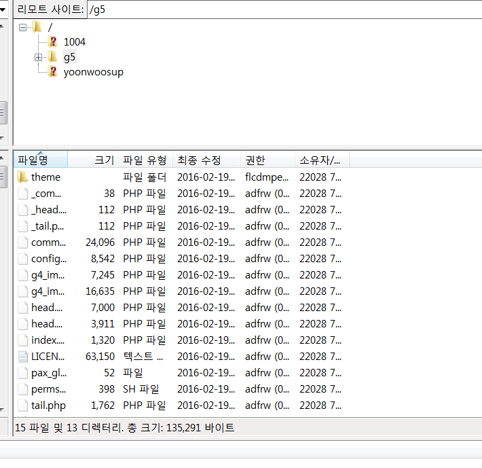Click the yoonwoosup unknown-folder icon

pos(52,71)
